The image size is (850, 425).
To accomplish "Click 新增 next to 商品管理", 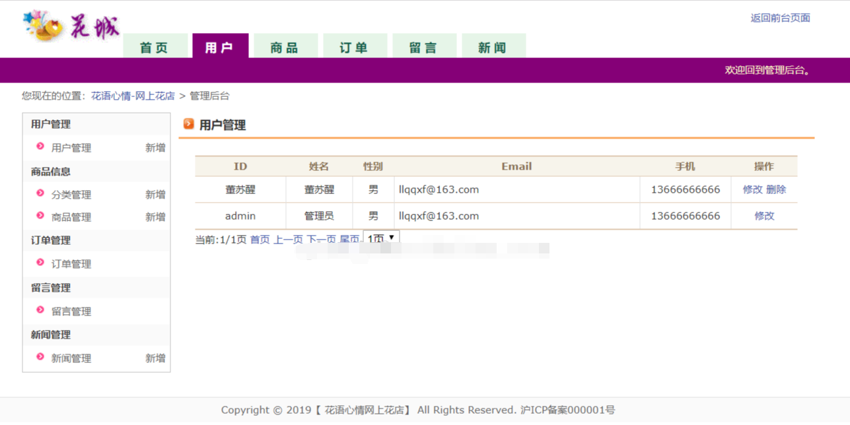I will coord(155,217).
